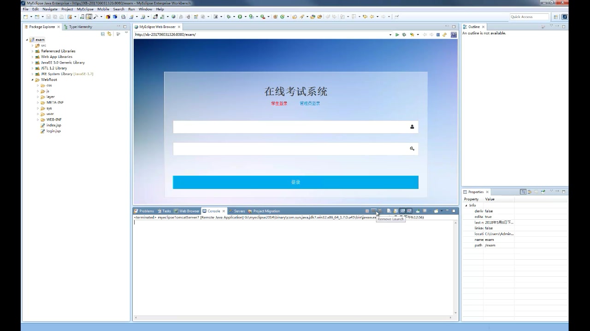This screenshot has height=331, width=590.
Task: Select the Web Browser bottom tab
Action: (187, 211)
